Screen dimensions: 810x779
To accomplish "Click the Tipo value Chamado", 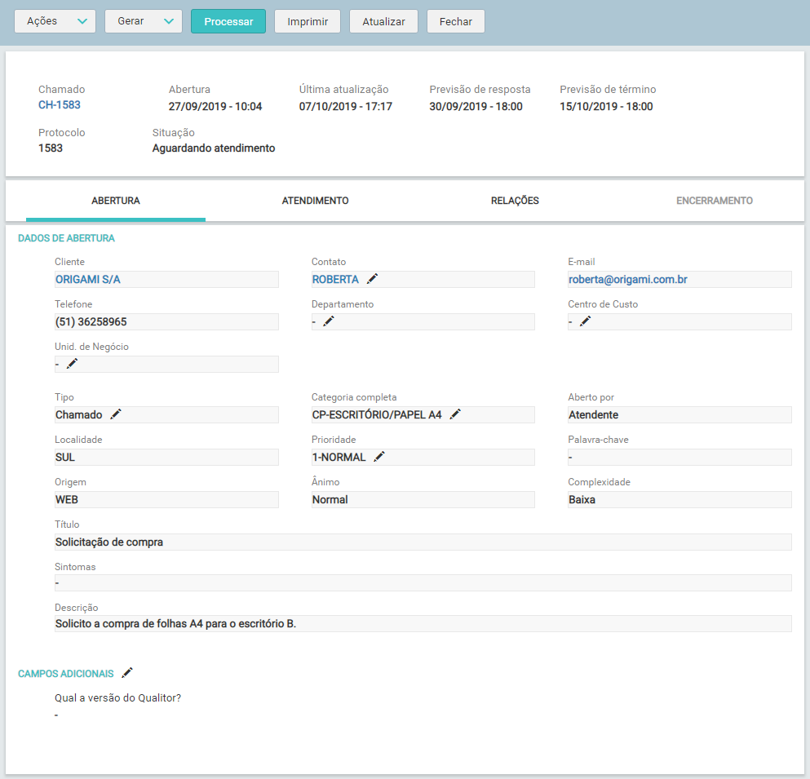I will click(78, 415).
